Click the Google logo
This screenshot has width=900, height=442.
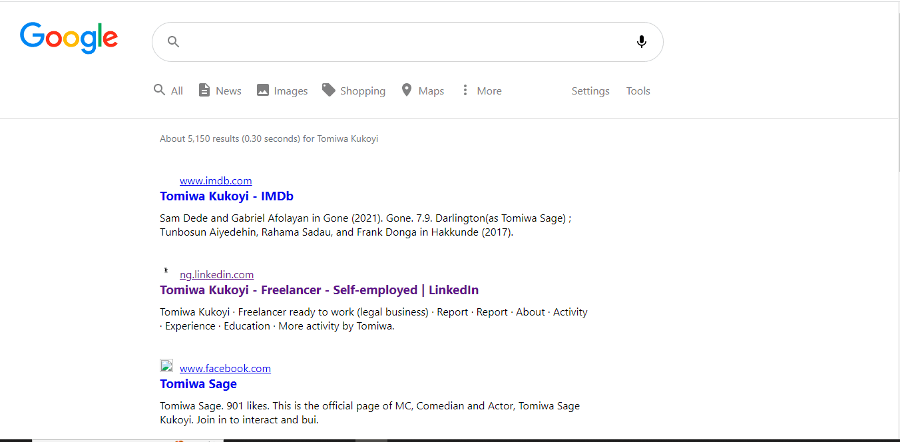[x=69, y=38]
